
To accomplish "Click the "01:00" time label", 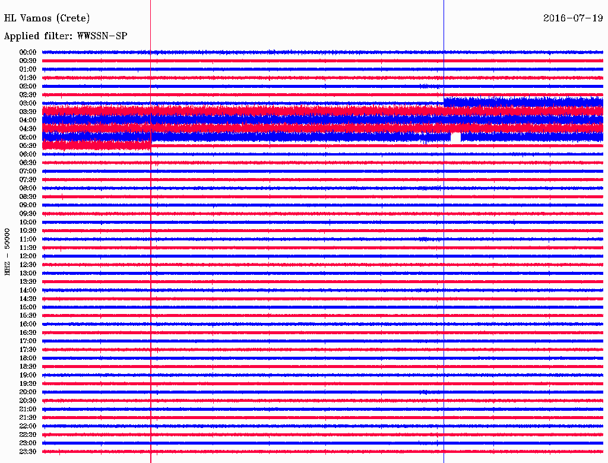I will point(28,69).
